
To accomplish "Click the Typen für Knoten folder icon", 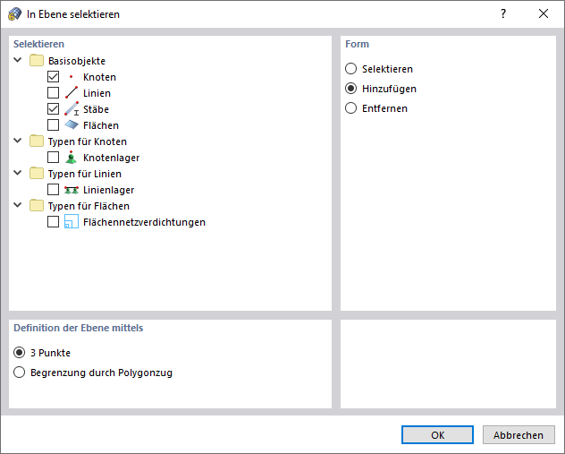I will (x=37, y=141).
